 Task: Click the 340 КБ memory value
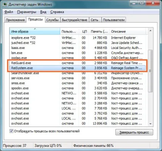click(102, 83)
